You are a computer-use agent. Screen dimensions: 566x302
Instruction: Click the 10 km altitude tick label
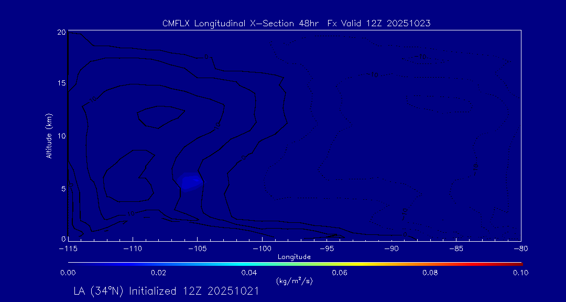pos(61,136)
